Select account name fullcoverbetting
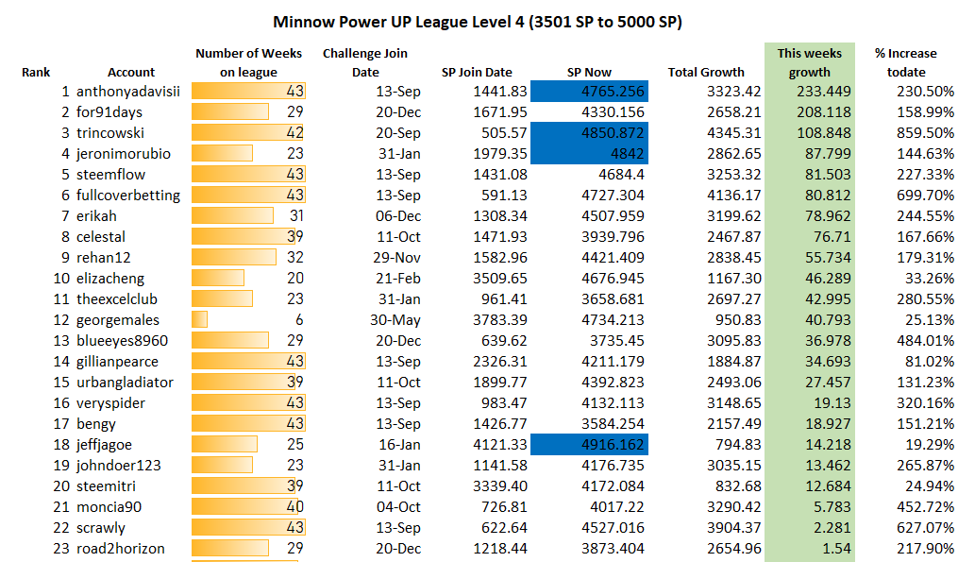The image size is (958, 562). (x=128, y=196)
